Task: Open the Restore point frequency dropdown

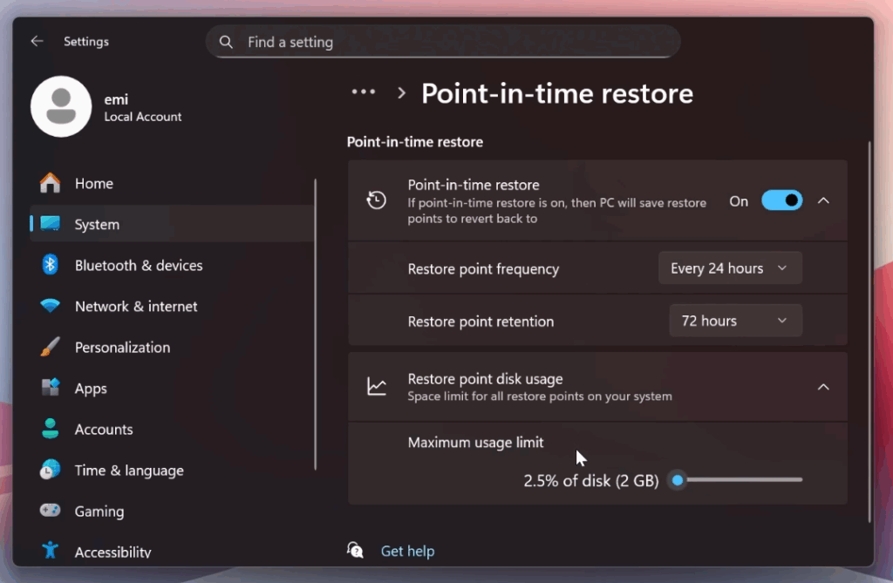Action: pyautogui.click(x=730, y=268)
